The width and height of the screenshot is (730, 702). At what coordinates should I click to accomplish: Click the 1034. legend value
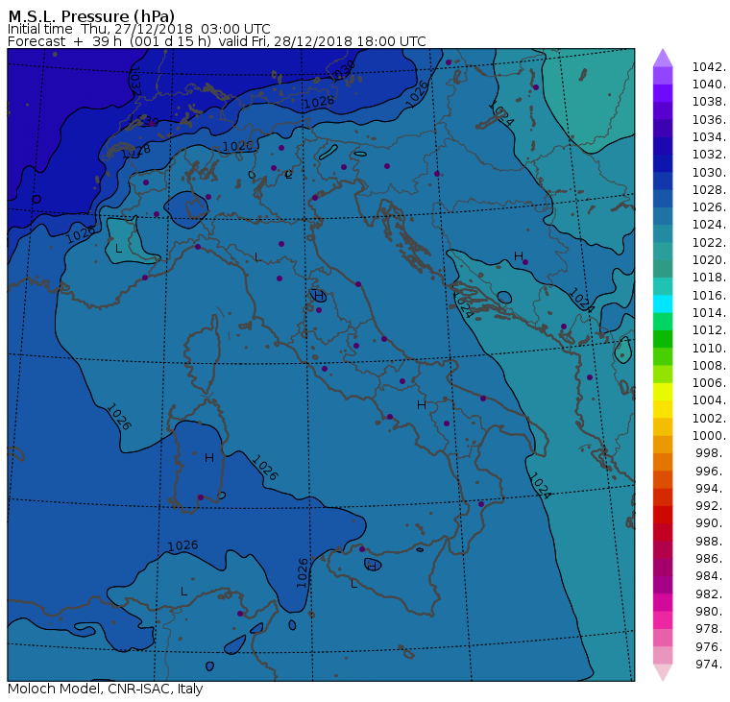click(709, 137)
